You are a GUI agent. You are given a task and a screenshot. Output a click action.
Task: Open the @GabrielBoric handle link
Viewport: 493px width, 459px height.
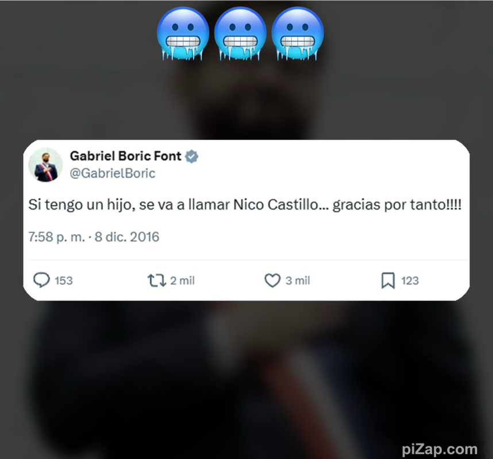(x=113, y=173)
